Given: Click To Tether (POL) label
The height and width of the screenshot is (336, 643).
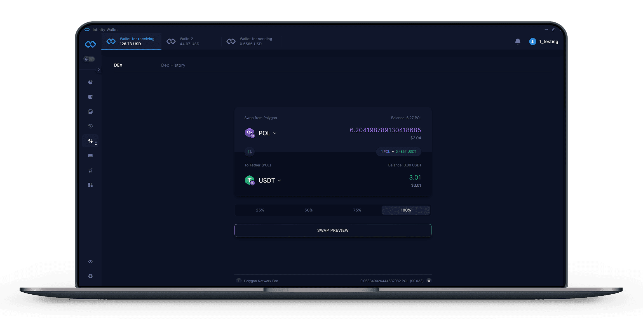Looking at the screenshot, I should (257, 165).
